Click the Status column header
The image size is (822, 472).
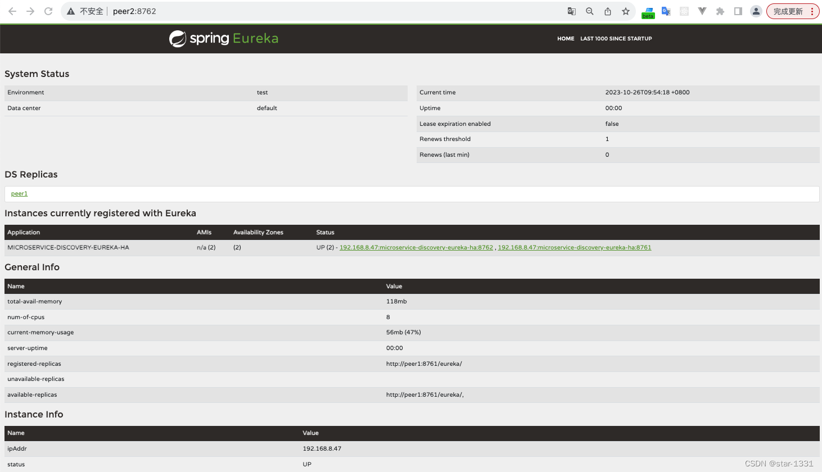tap(325, 233)
